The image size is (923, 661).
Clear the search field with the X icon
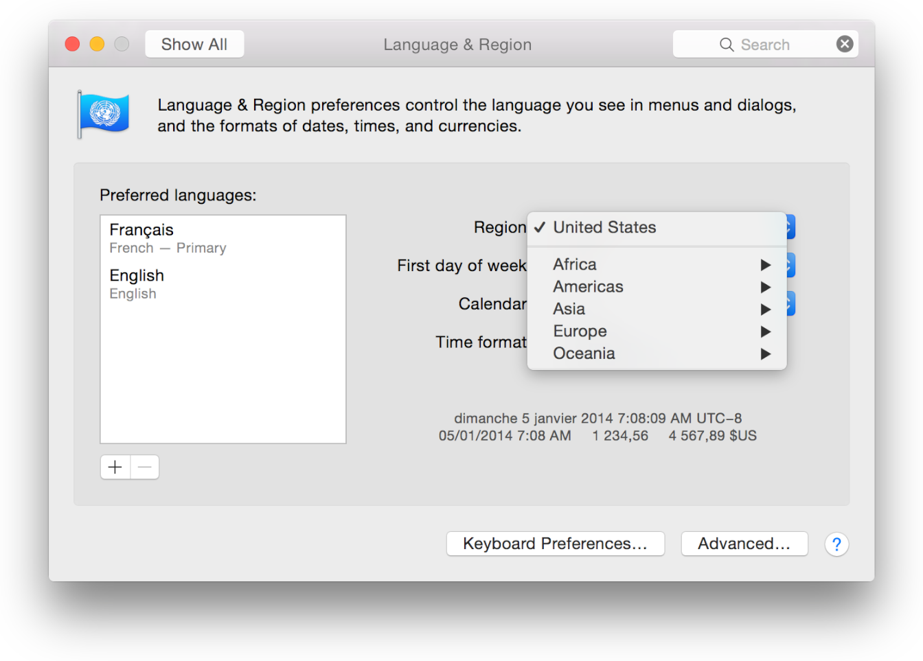click(x=845, y=43)
